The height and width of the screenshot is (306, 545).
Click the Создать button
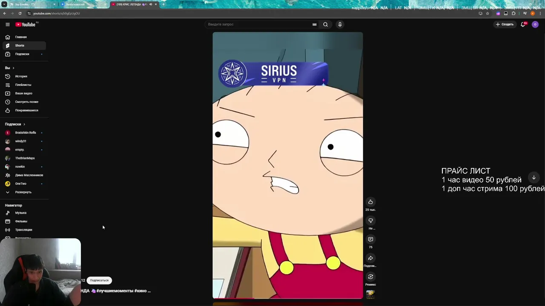click(x=505, y=24)
